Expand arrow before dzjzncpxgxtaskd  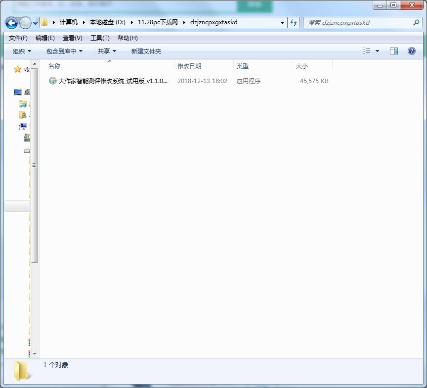[x=184, y=23]
